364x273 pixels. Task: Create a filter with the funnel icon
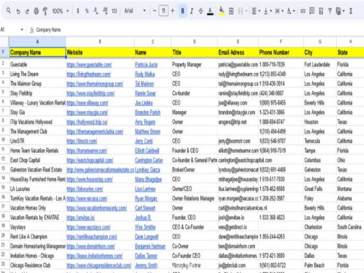click(330, 11)
